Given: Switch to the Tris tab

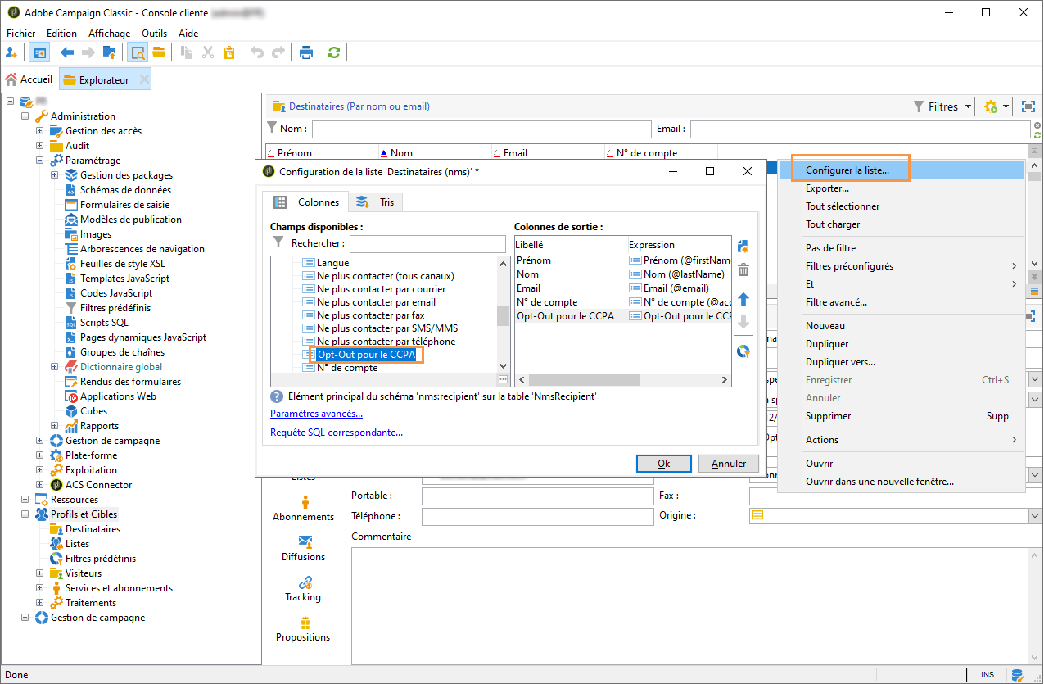Looking at the screenshot, I should (x=377, y=202).
